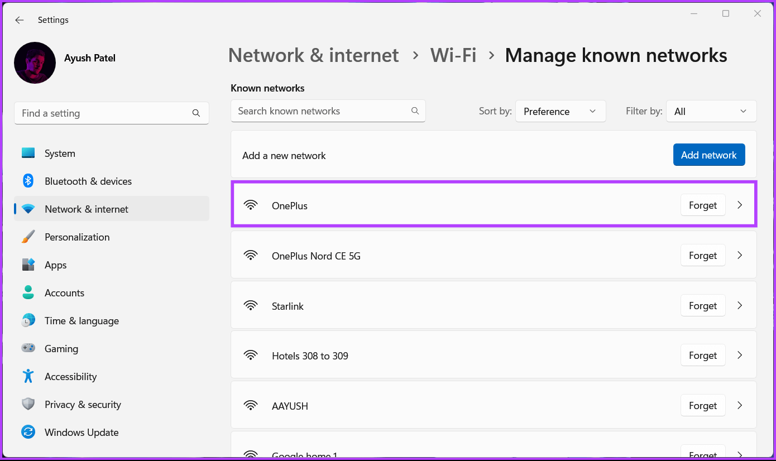Click the Known networks heading
Viewport: 776px width, 461px height.
[x=267, y=88]
